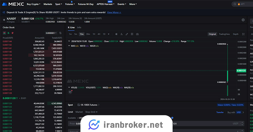
Task: Show the Depth chart view
Action: point(236,34)
